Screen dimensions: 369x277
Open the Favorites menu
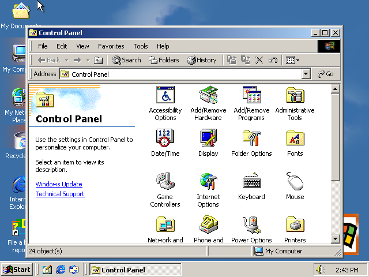point(111,46)
